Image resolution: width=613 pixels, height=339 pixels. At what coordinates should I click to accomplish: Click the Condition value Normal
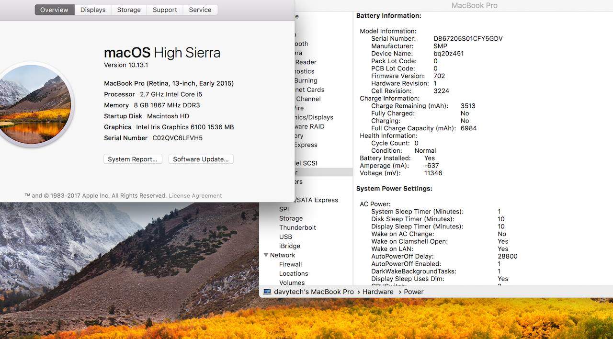coord(425,150)
